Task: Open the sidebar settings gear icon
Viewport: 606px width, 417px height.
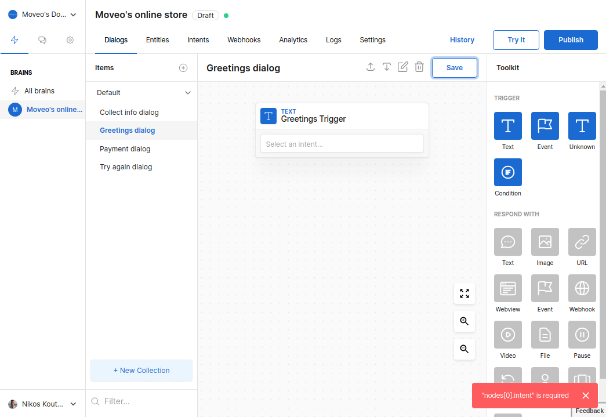Action: click(x=70, y=40)
